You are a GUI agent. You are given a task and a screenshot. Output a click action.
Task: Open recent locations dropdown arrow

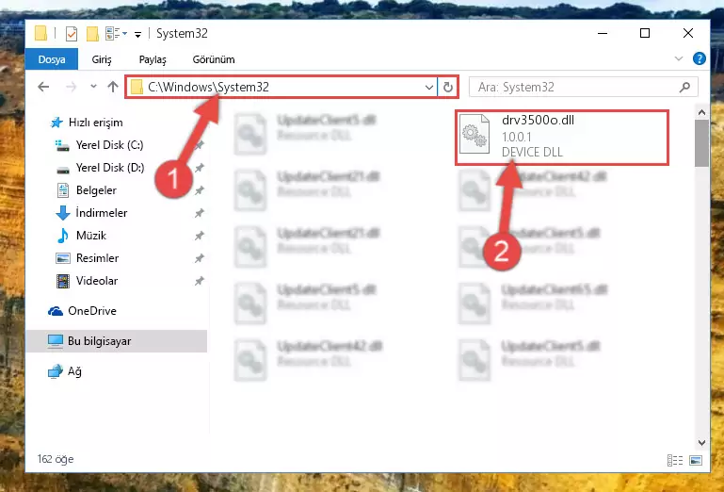tap(94, 87)
